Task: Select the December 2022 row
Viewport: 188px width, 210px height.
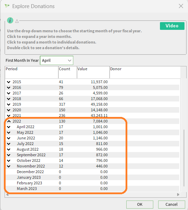Action: [92, 172]
